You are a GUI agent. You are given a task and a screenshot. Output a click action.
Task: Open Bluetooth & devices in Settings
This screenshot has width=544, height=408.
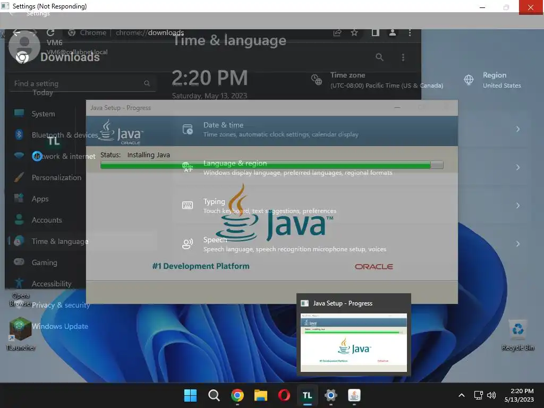click(64, 135)
